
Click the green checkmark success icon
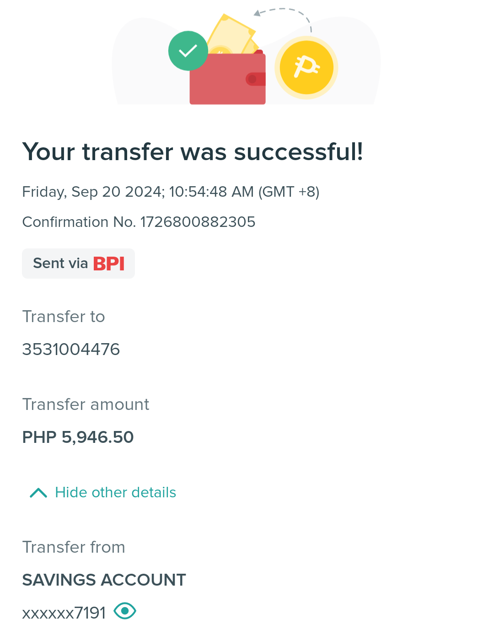tap(188, 51)
